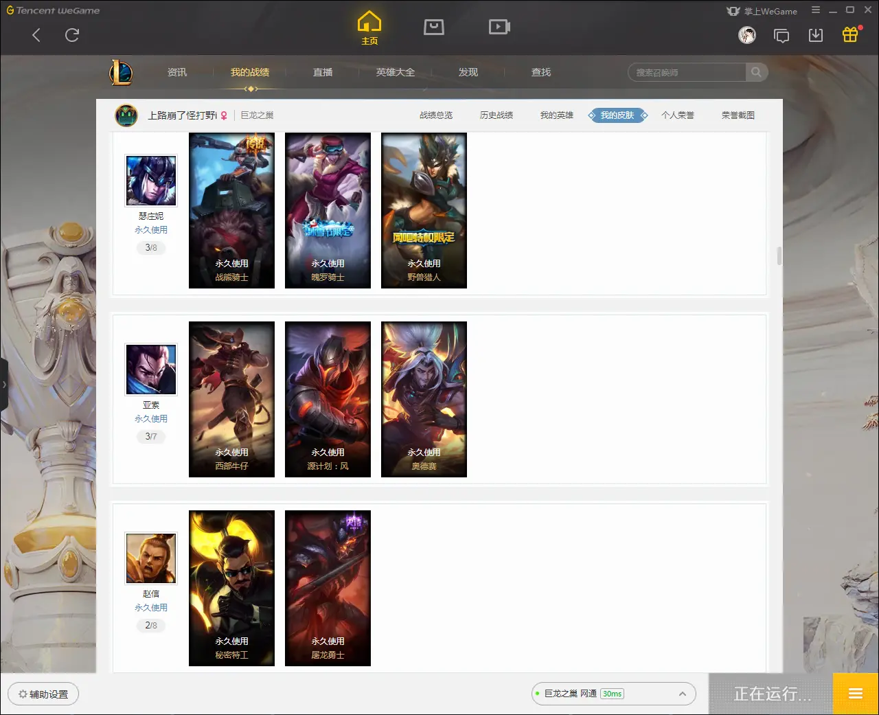
Task: Open the video player icon in top bar
Action: [x=499, y=27]
